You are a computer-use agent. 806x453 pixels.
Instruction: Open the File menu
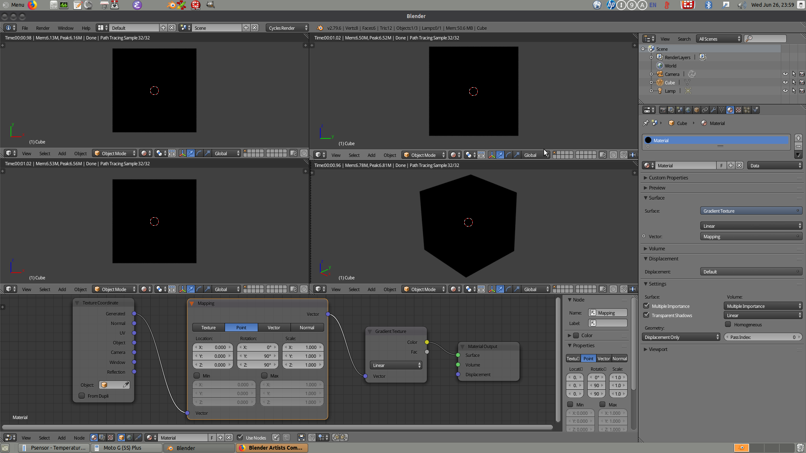click(25, 28)
